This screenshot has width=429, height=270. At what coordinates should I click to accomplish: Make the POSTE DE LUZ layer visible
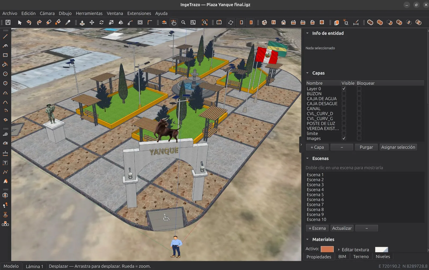[x=344, y=123]
